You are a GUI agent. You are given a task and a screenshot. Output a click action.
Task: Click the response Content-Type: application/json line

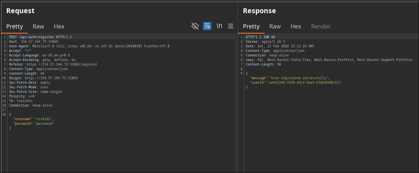[x=275, y=51]
